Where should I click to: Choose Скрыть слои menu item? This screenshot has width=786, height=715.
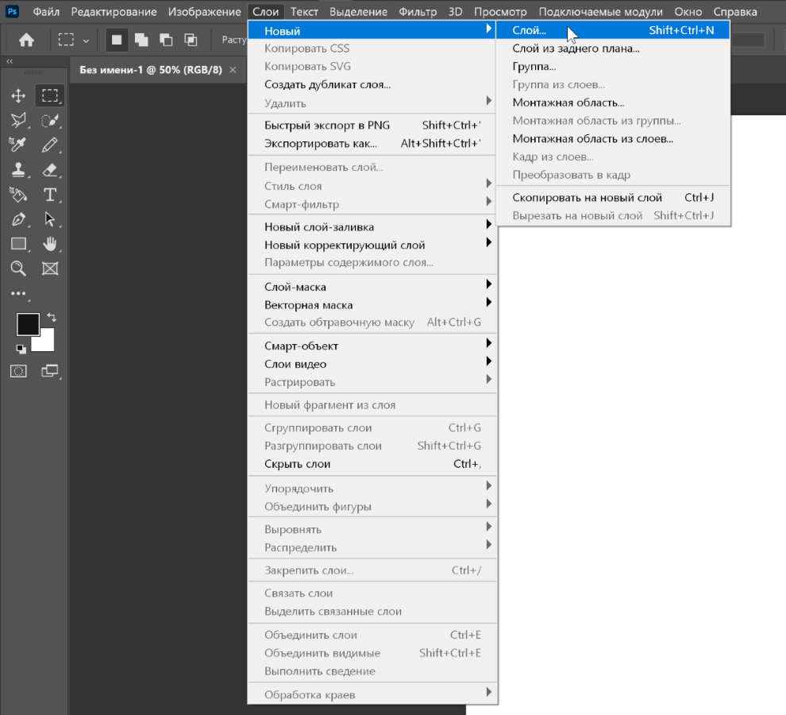(x=372, y=464)
